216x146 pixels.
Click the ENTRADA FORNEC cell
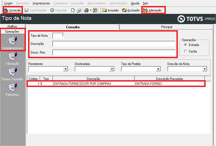169,84
